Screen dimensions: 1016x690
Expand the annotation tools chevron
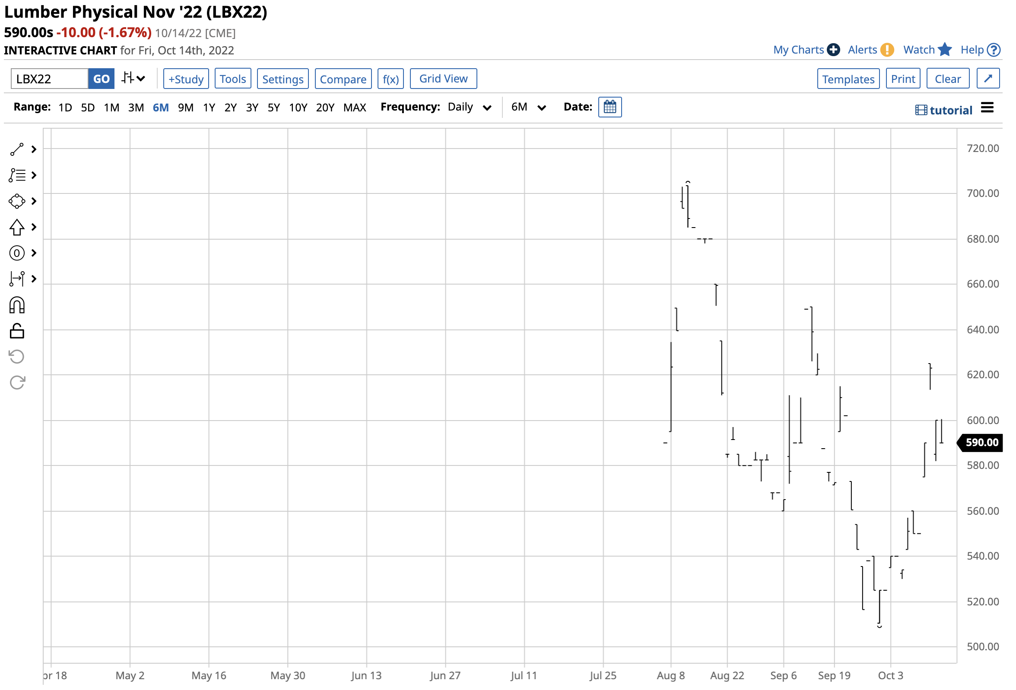[x=34, y=253]
